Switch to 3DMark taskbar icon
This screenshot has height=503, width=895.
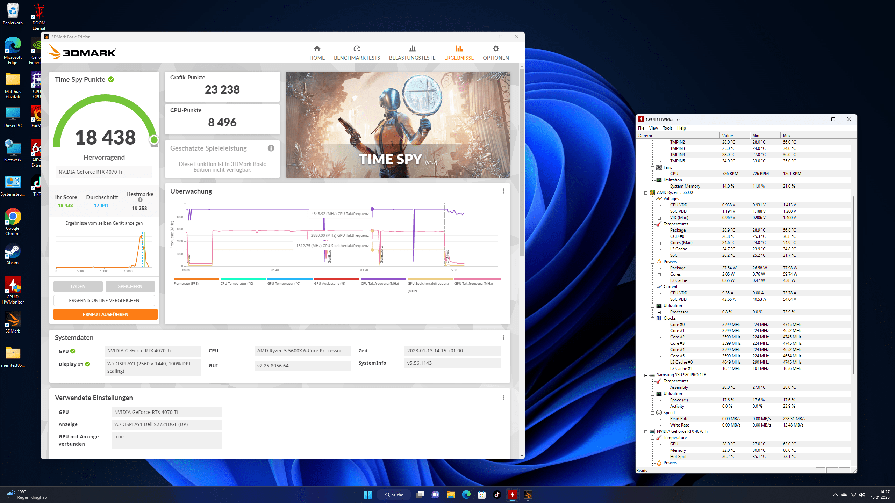[528, 495]
